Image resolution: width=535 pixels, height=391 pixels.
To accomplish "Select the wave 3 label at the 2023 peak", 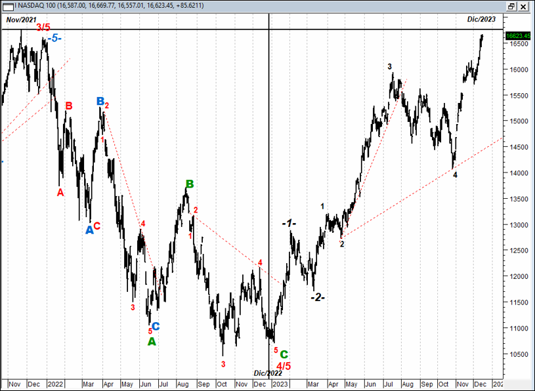I will (390, 67).
